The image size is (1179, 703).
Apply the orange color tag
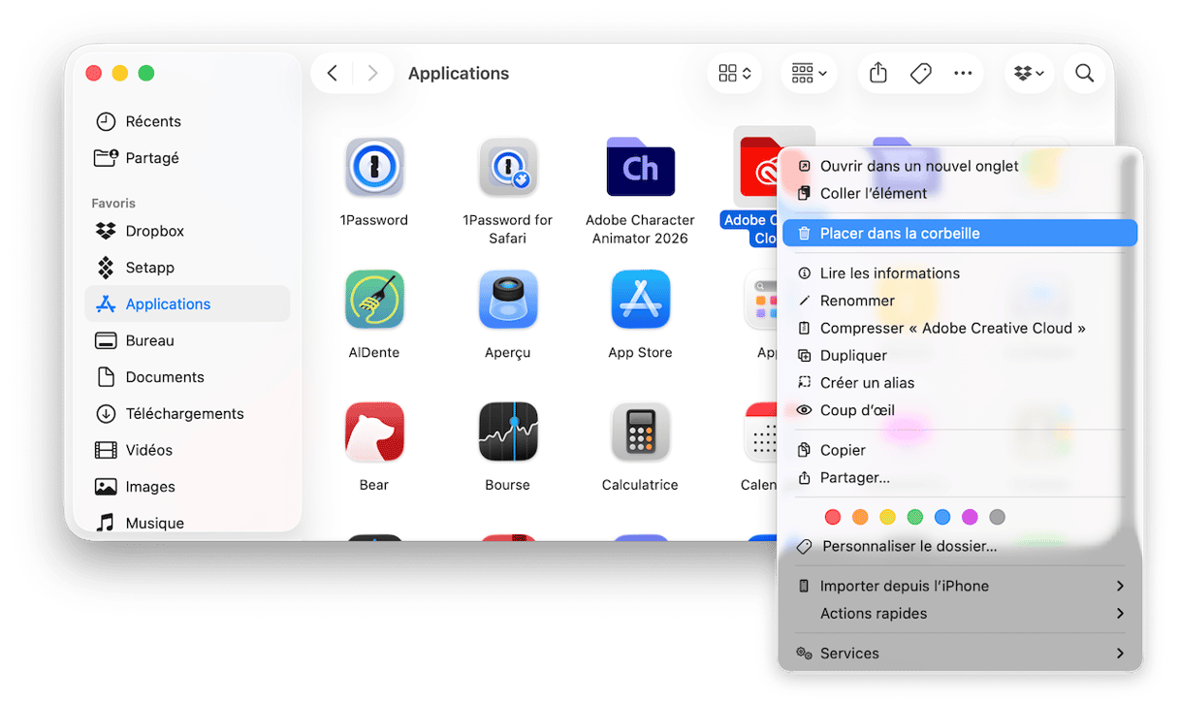[860, 517]
